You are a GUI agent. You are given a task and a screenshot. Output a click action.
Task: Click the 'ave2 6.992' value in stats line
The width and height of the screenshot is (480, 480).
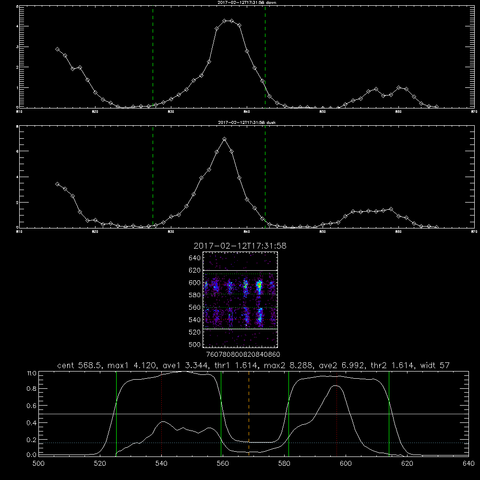[x=342, y=365]
